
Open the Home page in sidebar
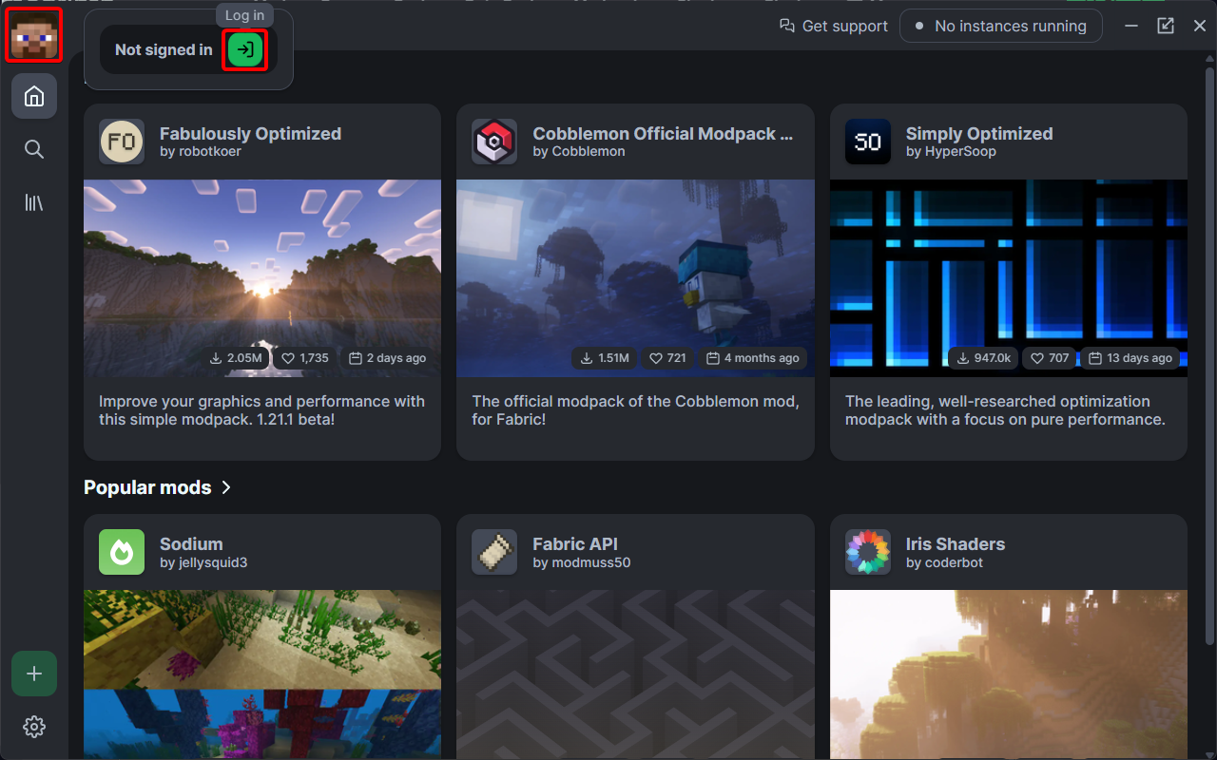pos(34,96)
